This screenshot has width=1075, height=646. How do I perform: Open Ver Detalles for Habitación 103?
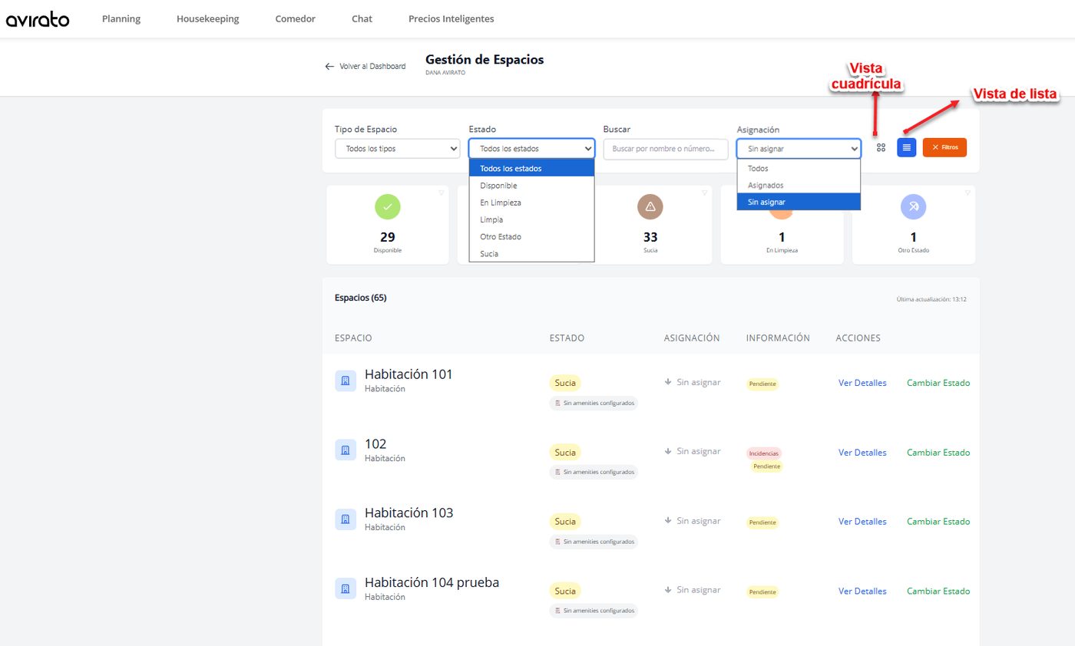862,522
